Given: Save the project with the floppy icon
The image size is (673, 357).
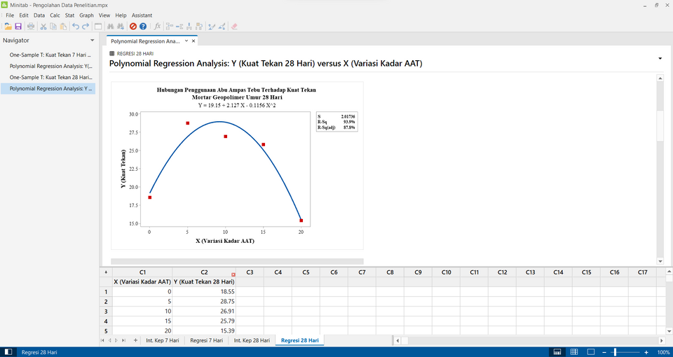Looking at the screenshot, I should pos(18,27).
